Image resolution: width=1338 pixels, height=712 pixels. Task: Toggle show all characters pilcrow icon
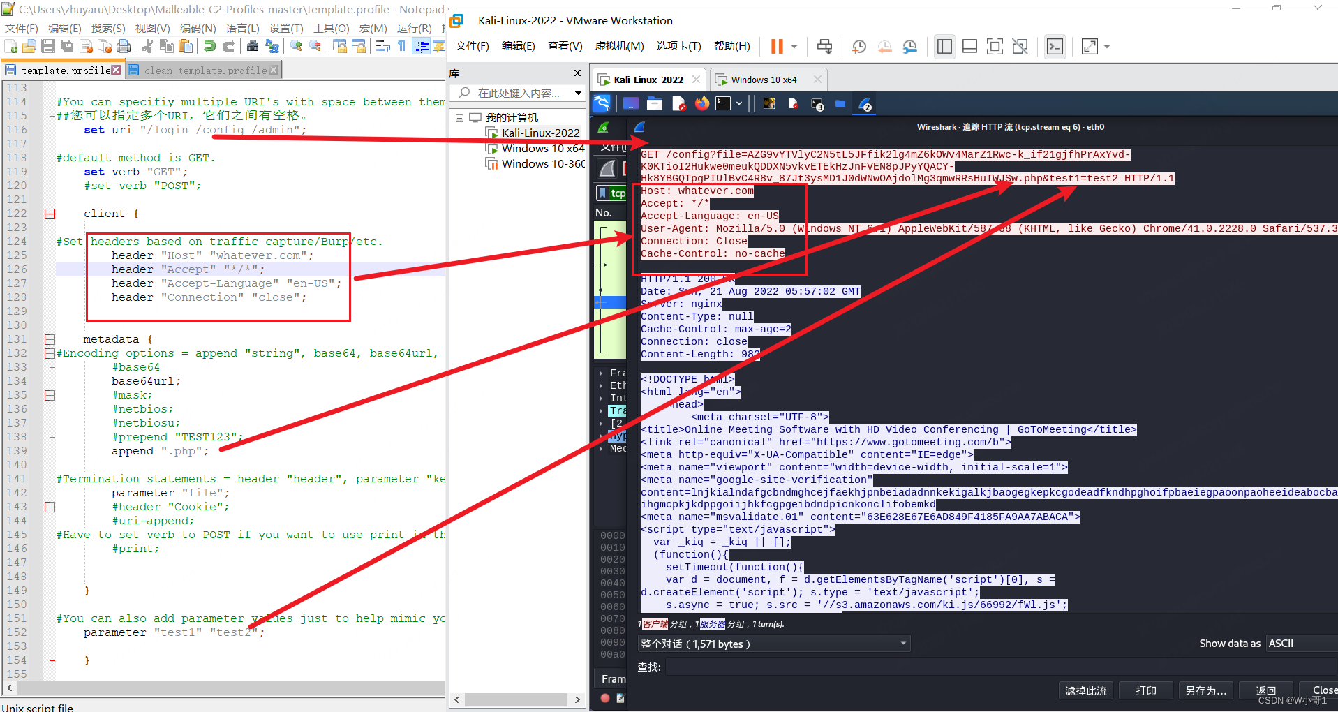coord(401,46)
